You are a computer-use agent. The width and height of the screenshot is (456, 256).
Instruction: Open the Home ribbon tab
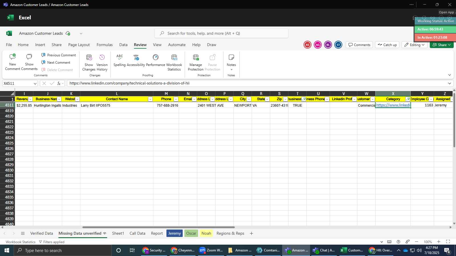click(x=23, y=45)
